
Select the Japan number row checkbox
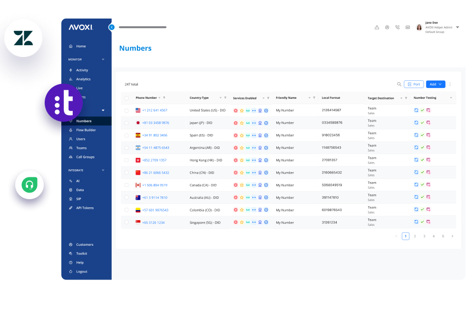click(x=126, y=123)
